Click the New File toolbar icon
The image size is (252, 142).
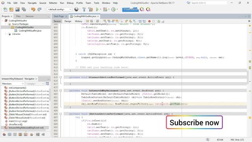[5, 9]
